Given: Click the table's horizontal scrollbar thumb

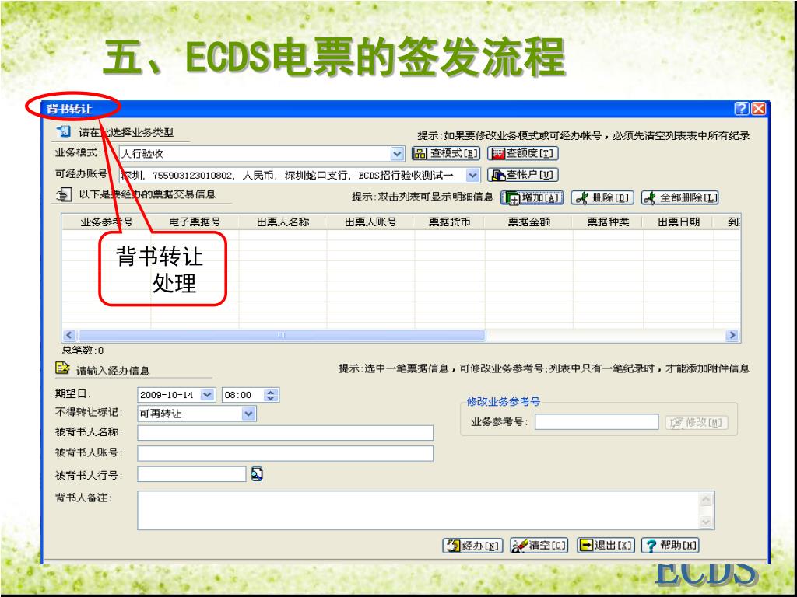Looking at the screenshot, I should tap(281, 335).
